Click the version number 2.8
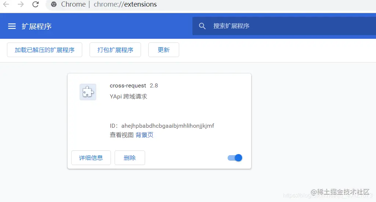The height and width of the screenshot is (202, 376). pyautogui.click(x=154, y=86)
